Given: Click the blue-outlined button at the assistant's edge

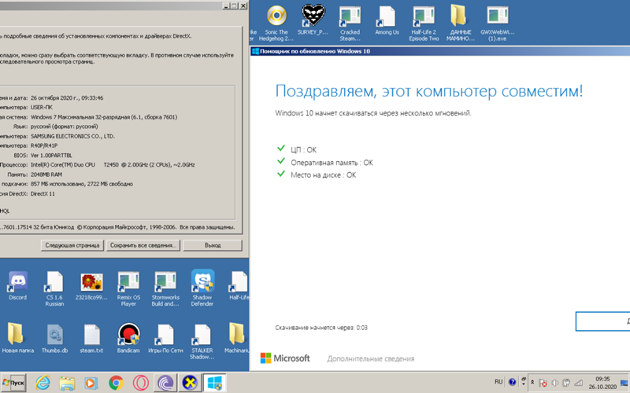Looking at the screenshot, I should click(x=602, y=321).
